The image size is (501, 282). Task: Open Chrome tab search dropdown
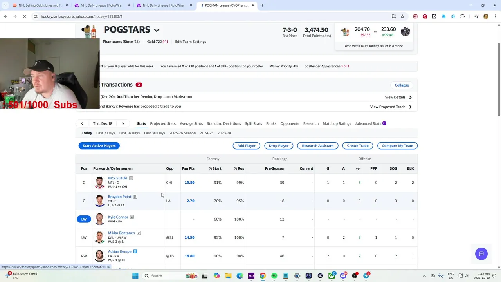(5, 5)
